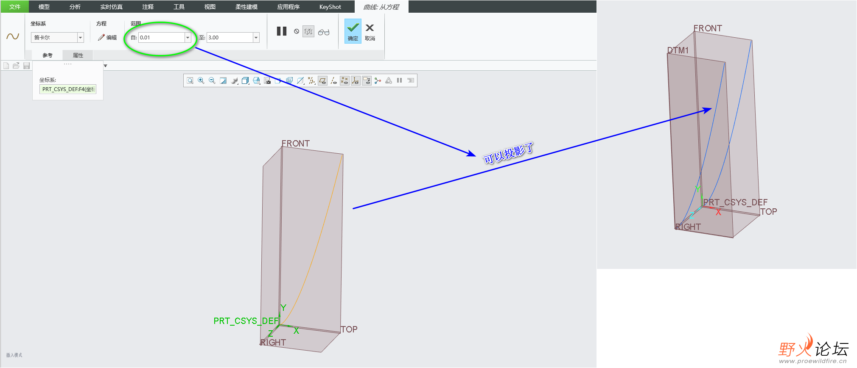Switch to the KeyShot ribbon tab
The image size is (857, 368).
tap(330, 7)
